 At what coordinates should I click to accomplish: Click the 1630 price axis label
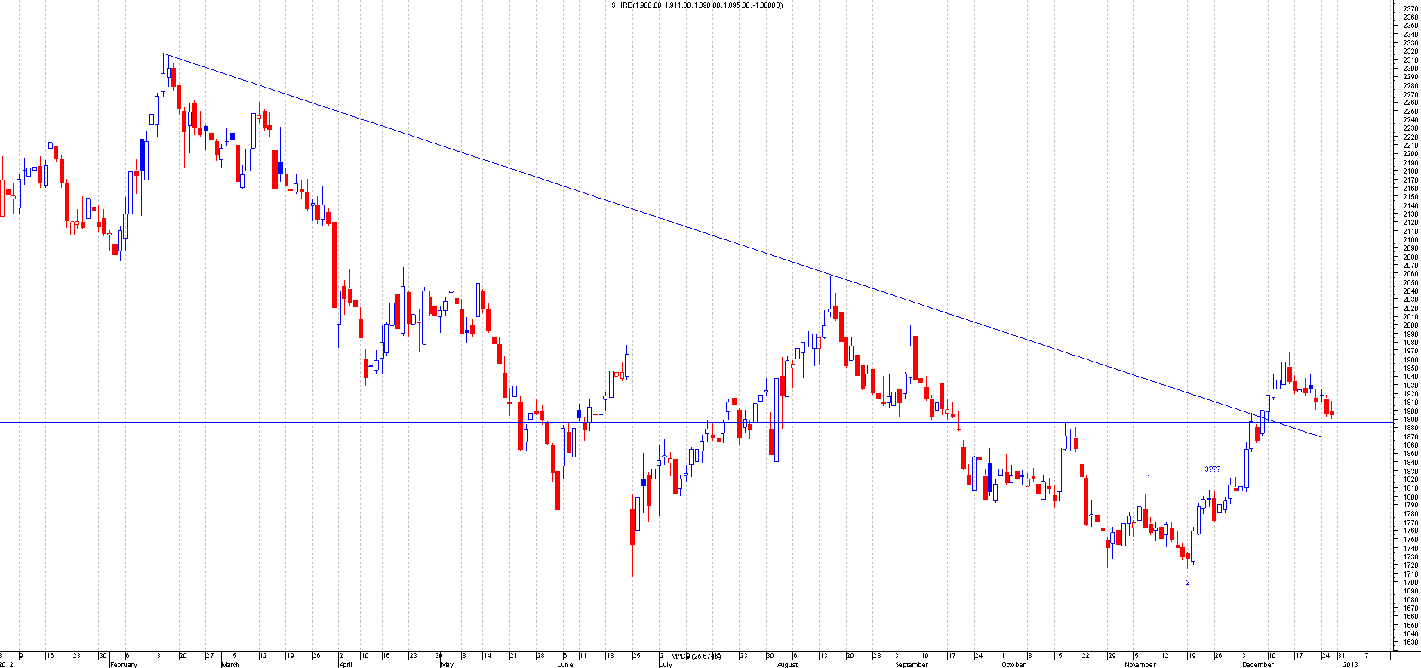point(1409,642)
